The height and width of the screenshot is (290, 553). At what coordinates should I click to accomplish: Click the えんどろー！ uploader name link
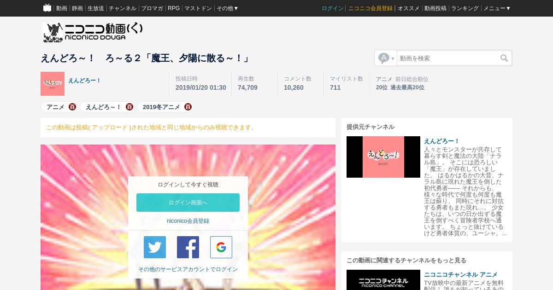(x=84, y=81)
